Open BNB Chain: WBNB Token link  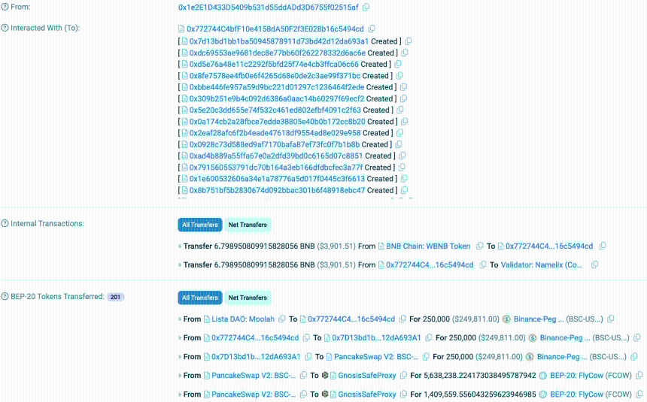coord(428,246)
